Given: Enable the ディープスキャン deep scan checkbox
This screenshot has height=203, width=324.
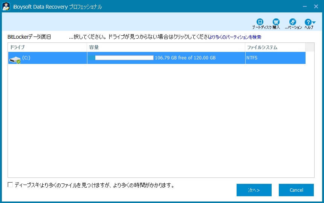Looking at the screenshot, I should [10, 185].
